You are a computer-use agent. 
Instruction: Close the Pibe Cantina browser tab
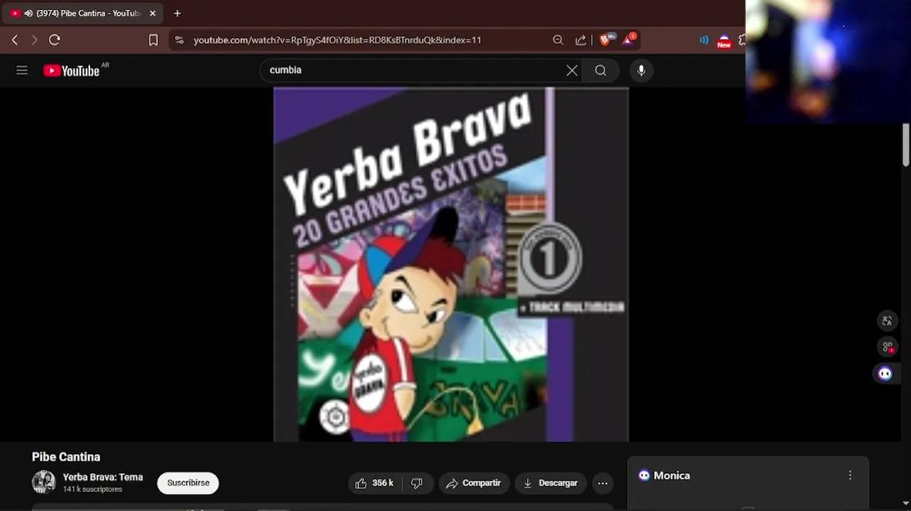click(153, 13)
